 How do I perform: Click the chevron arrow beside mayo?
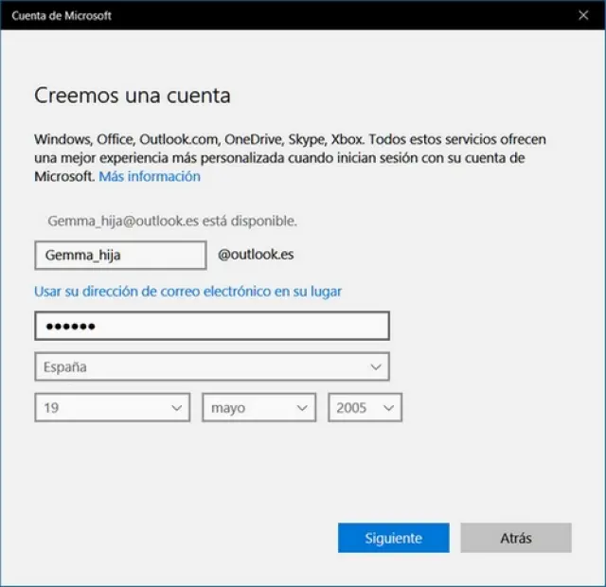(302, 408)
